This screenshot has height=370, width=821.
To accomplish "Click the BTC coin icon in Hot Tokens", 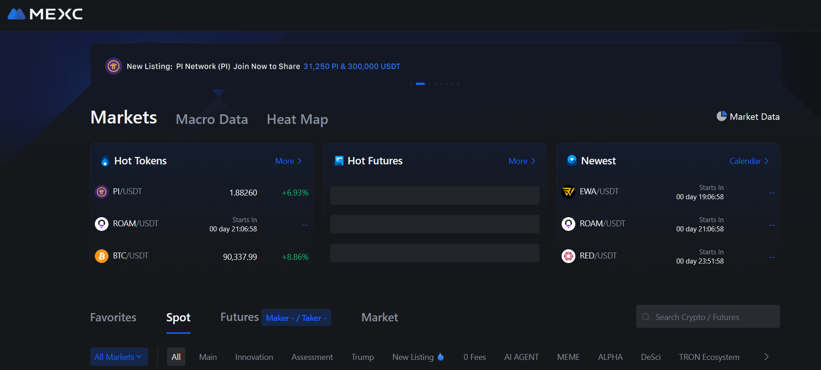I will pos(102,256).
